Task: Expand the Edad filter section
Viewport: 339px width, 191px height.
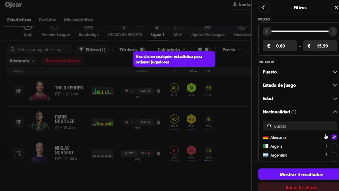Action: point(300,98)
